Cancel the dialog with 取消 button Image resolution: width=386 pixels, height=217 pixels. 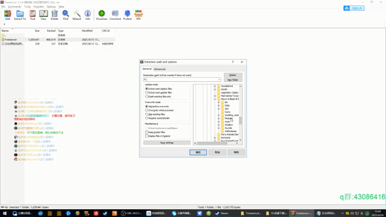(x=217, y=153)
